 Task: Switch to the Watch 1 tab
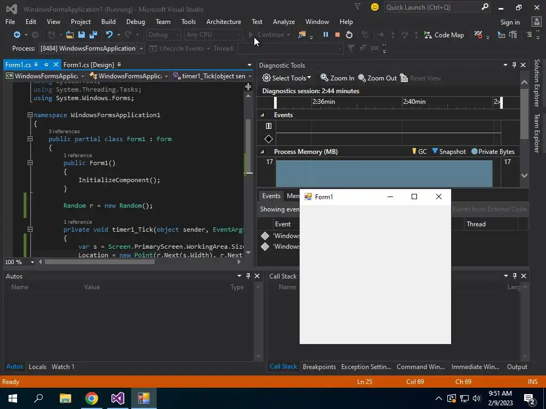[x=63, y=366]
